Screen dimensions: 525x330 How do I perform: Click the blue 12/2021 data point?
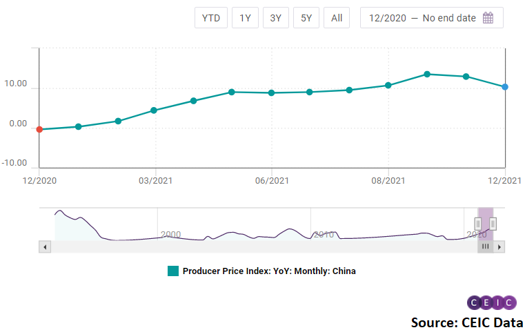[x=505, y=87]
